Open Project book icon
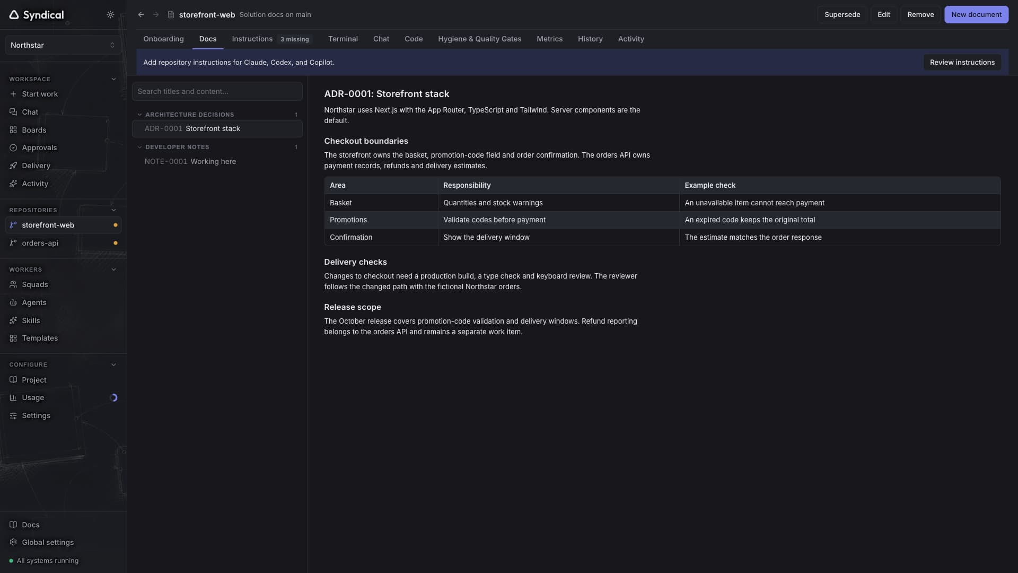1018x573 pixels. point(13,380)
